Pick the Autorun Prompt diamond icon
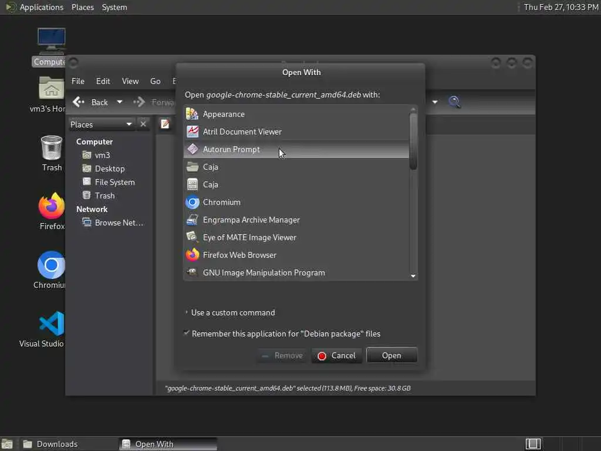 192,149
